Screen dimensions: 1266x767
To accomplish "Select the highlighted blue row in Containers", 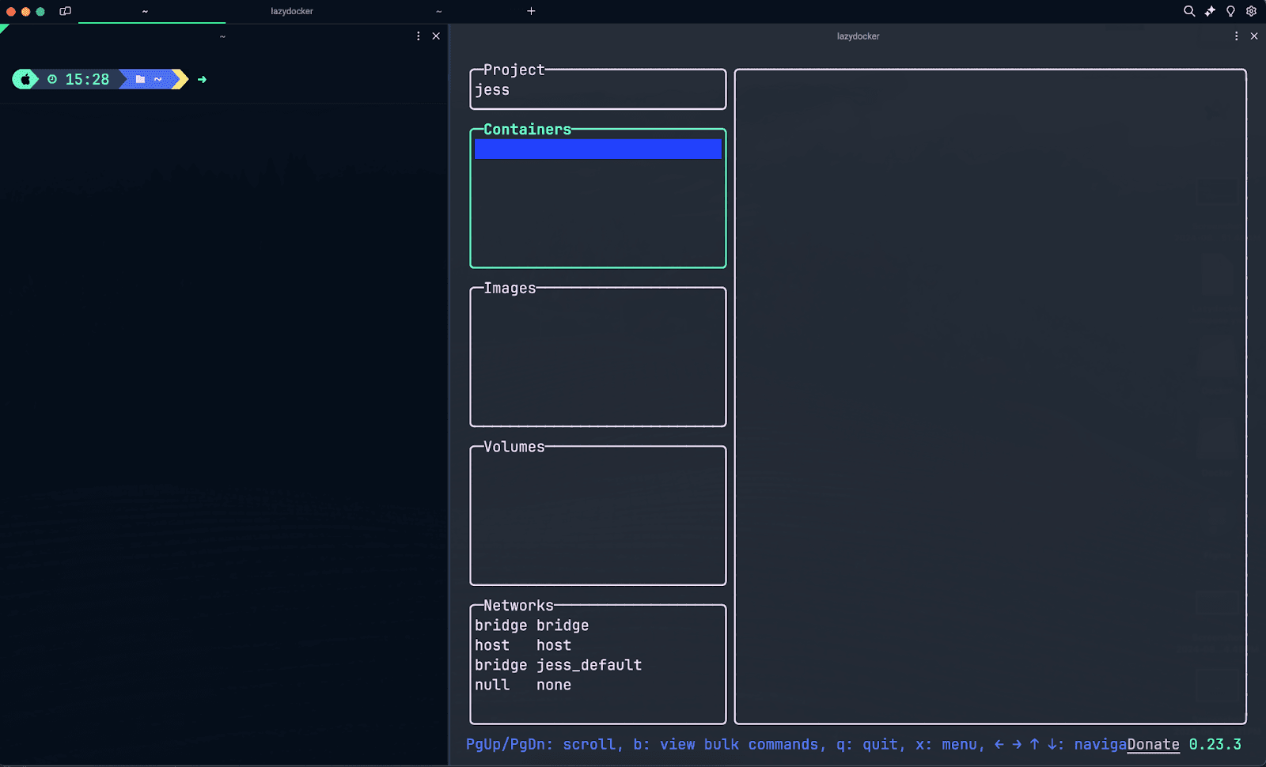I will tap(597, 149).
